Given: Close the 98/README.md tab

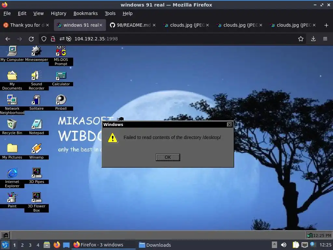Looking at the screenshot, I should pos(154,25).
